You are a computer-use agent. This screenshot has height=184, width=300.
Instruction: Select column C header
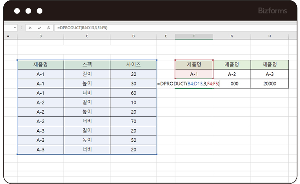pyautogui.click(x=87, y=36)
